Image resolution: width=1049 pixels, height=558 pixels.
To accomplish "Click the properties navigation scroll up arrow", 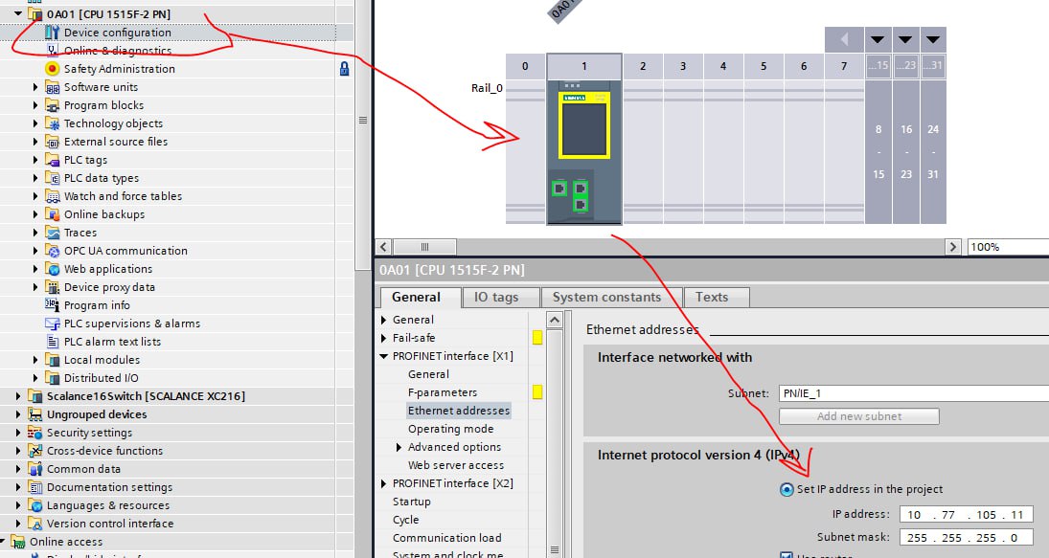I will click(x=555, y=320).
